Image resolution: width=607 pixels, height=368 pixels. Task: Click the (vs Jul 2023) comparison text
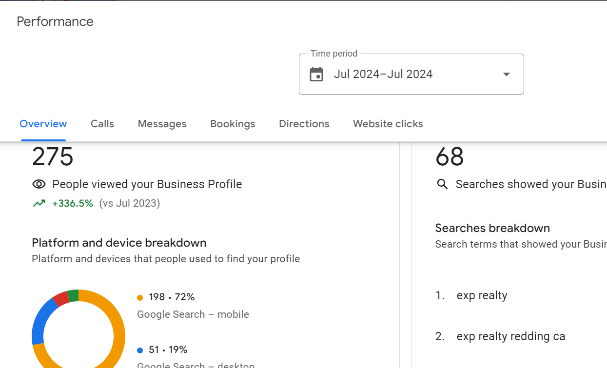click(x=130, y=203)
